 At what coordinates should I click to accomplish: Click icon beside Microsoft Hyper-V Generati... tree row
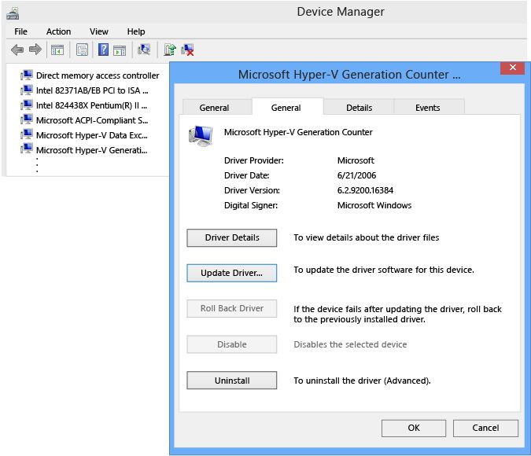(x=27, y=149)
